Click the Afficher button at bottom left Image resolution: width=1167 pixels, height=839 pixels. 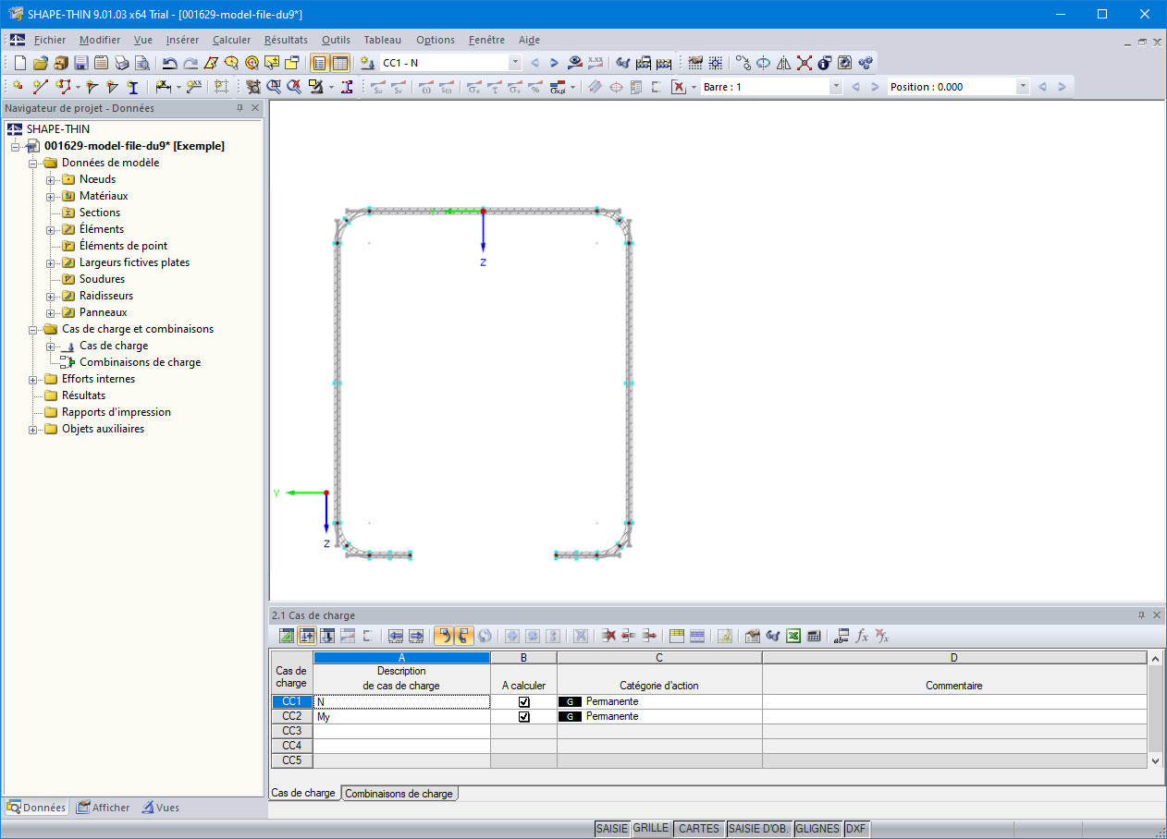[x=103, y=807]
